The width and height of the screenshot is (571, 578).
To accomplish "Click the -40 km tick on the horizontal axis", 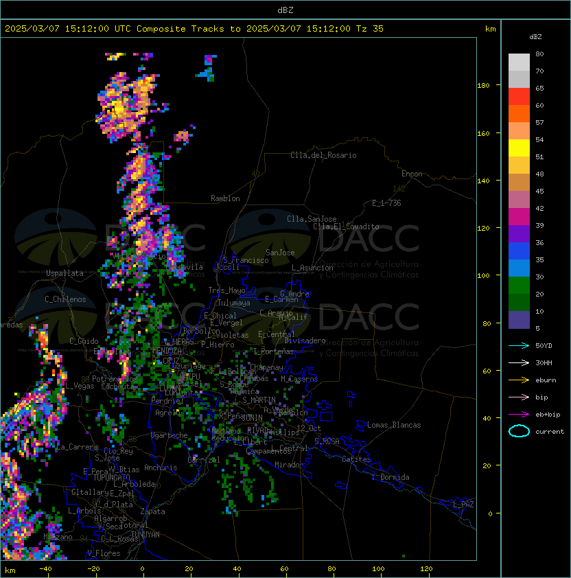I will point(45,569).
